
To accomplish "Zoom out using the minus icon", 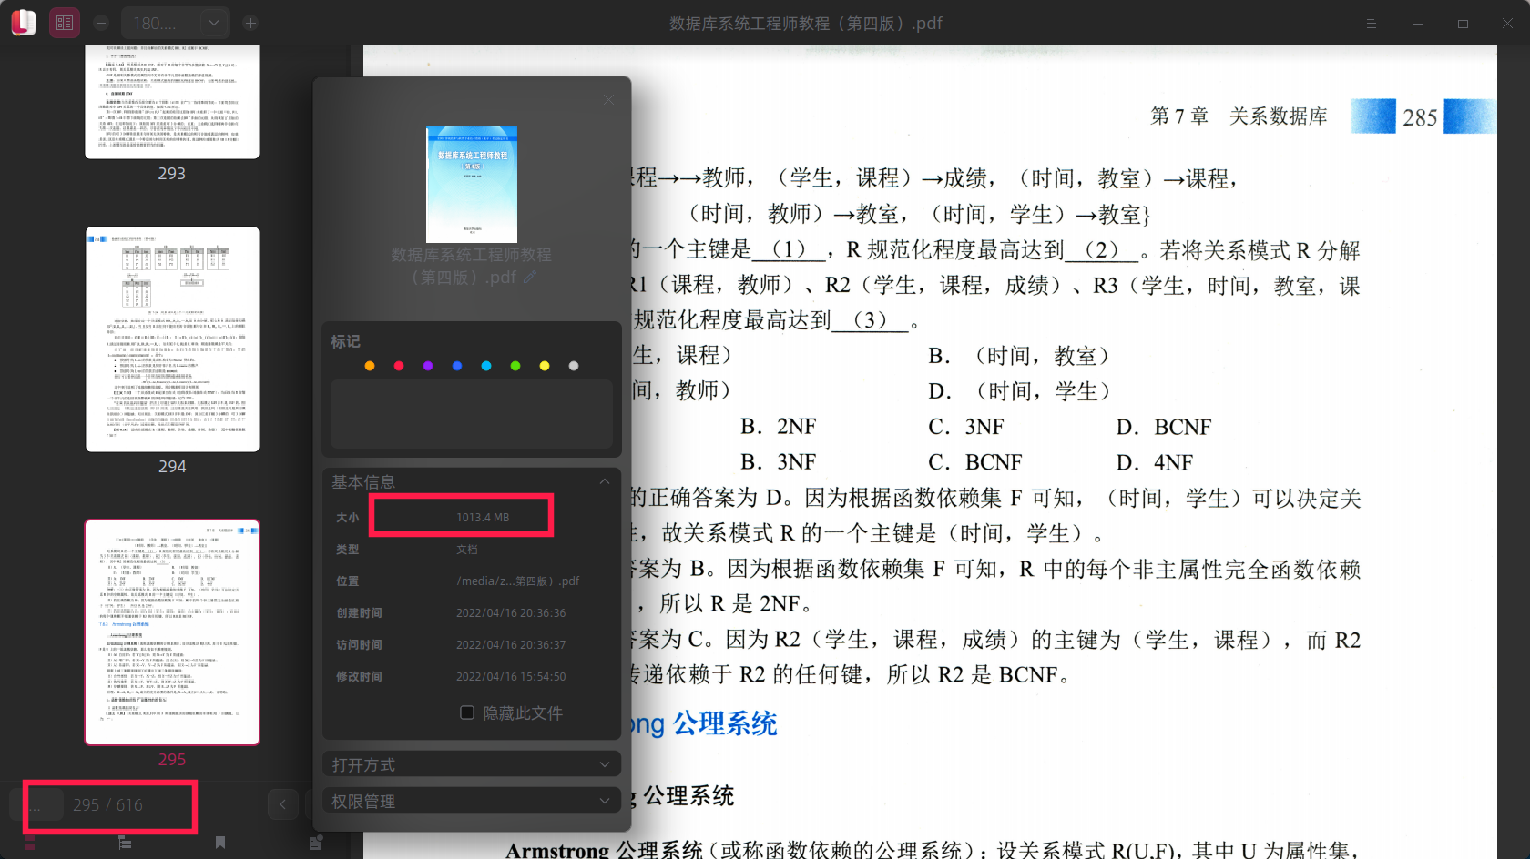I will coord(101,23).
